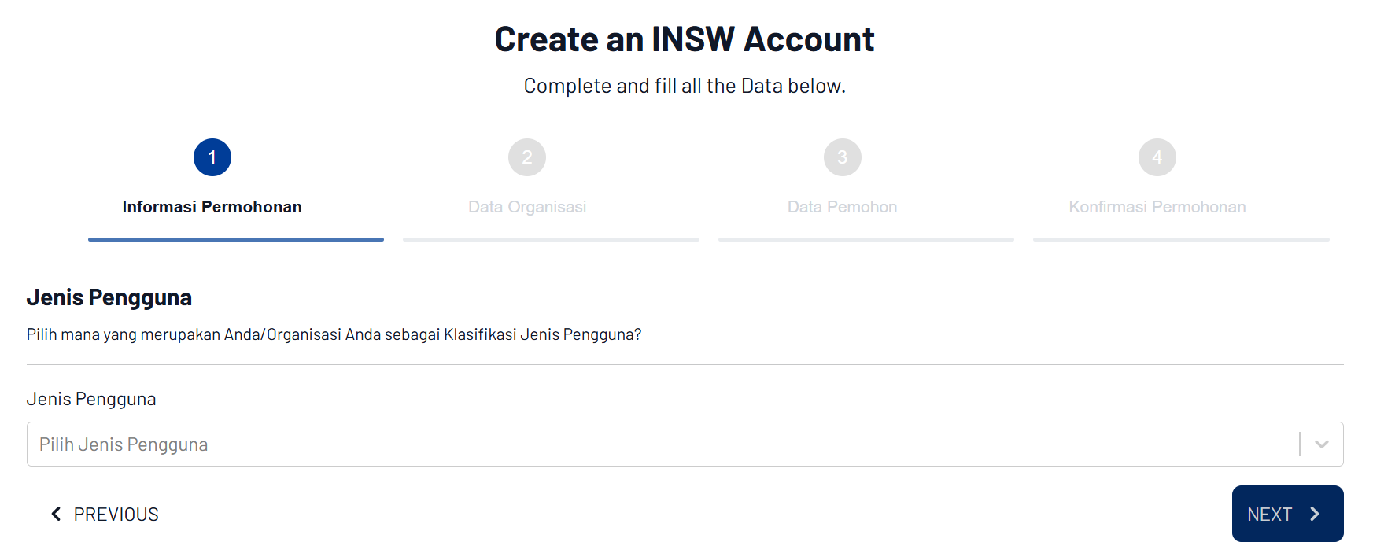Click the progress bar under Data Pemohon

pos(866,239)
